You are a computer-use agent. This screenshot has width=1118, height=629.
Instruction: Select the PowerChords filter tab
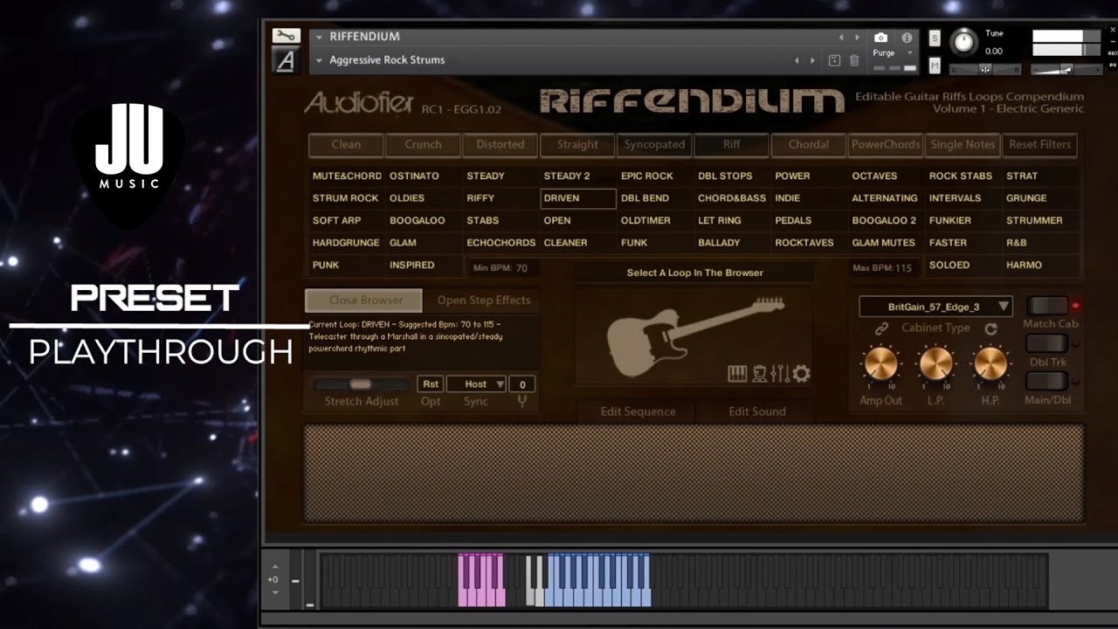point(886,144)
